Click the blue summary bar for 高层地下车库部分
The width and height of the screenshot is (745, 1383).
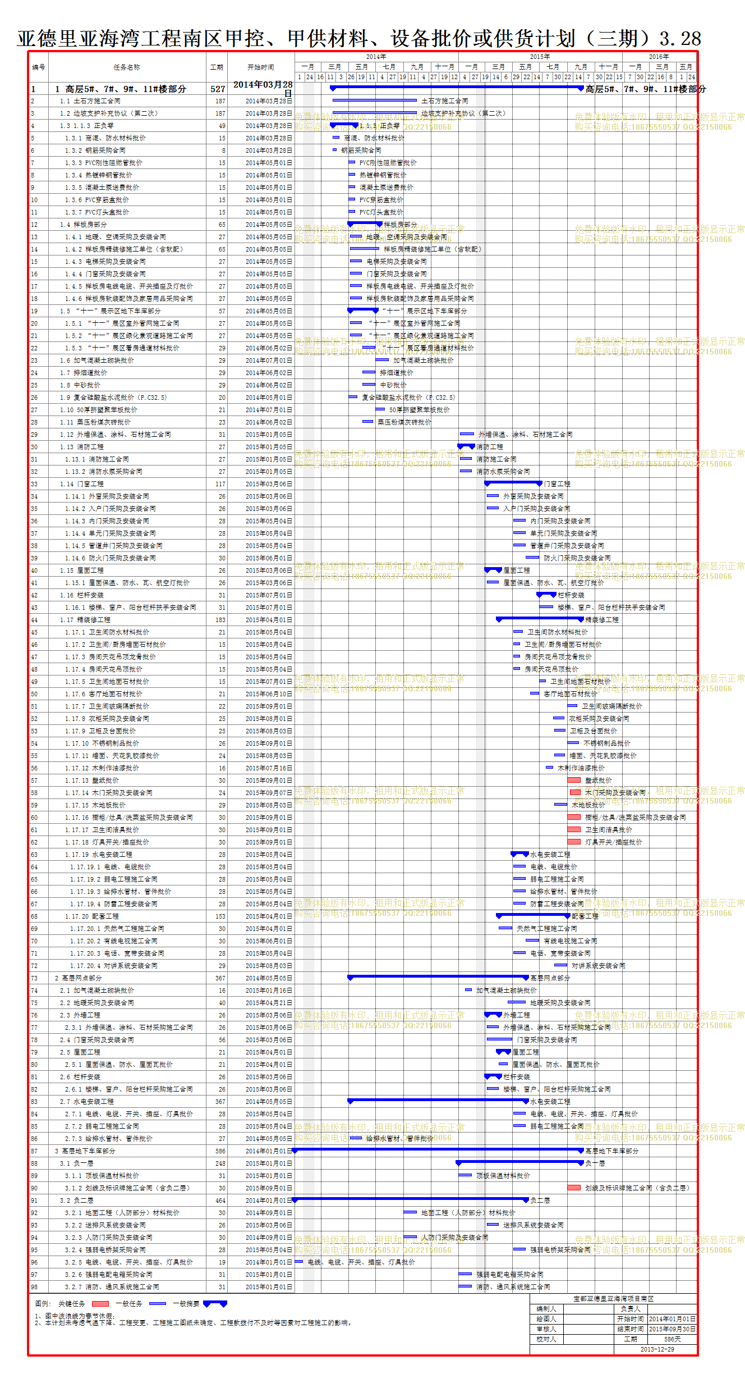pyautogui.click(x=438, y=1151)
